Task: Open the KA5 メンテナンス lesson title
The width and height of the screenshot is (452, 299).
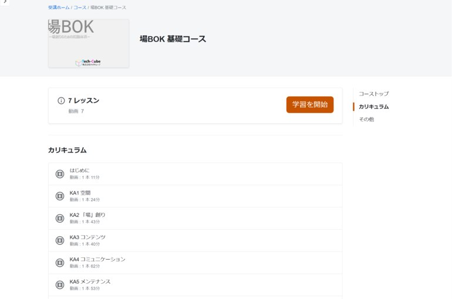Action: pyautogui.click(x=90, y=281)
